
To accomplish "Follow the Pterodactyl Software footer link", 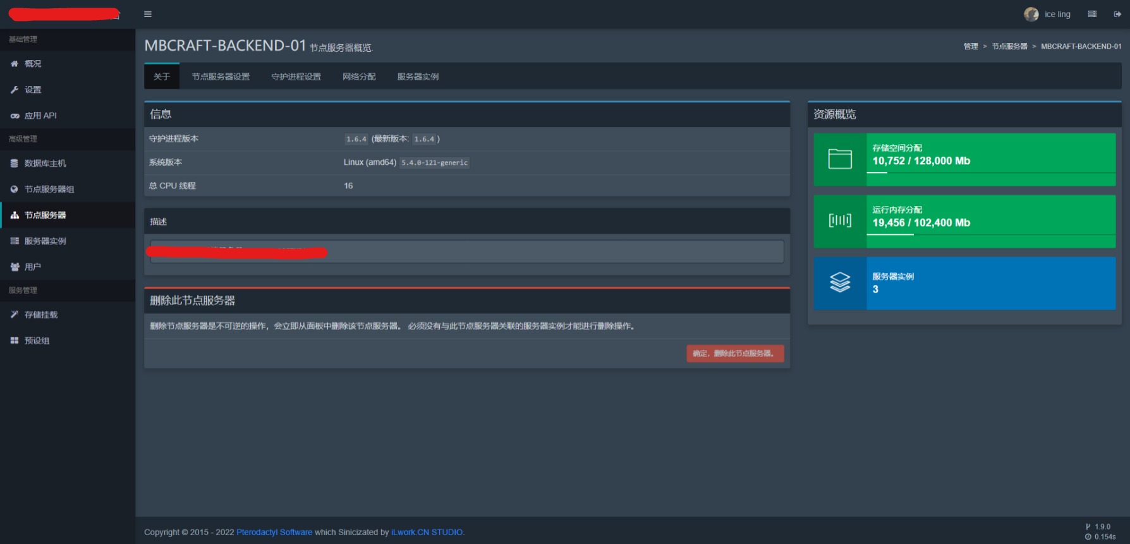I will [x=274, y=532].
